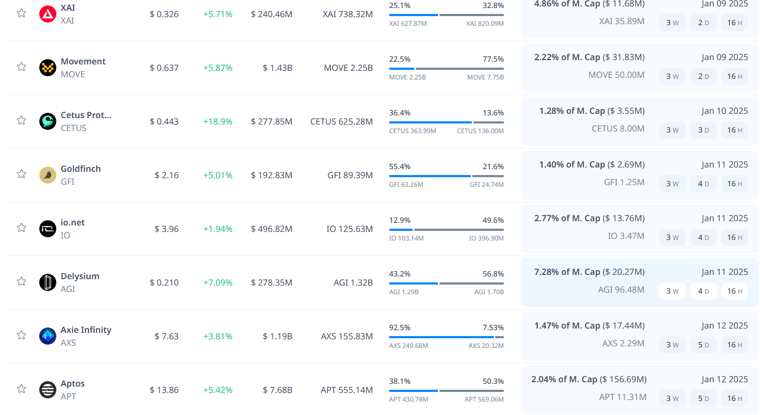
Task: Click Goldfinch 3 W countdown chip
Action: (x=672, y=184)
